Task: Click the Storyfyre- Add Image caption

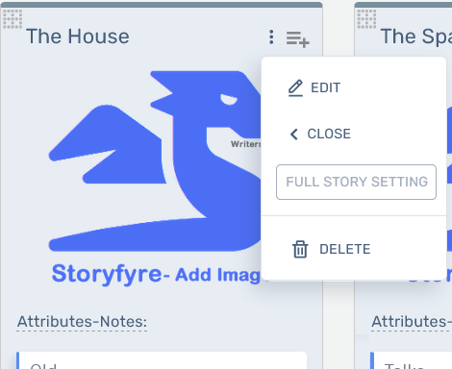Action: pyautogui.click(x=157, y=274)
